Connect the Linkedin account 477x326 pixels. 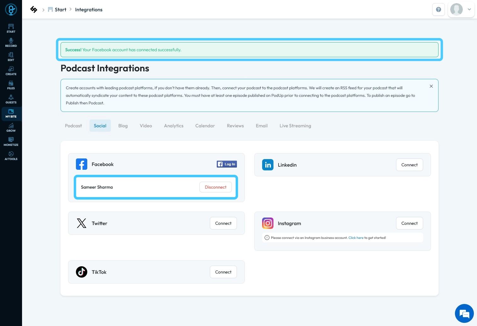[409, 165]
